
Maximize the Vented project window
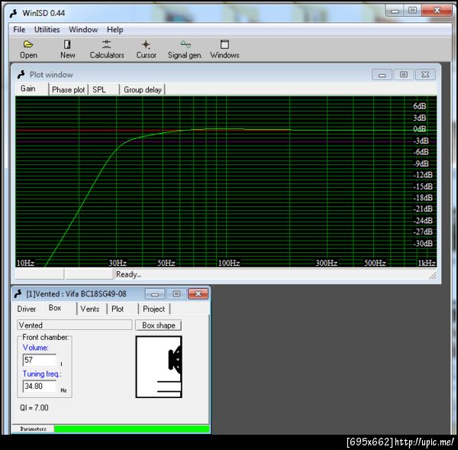(x=176, y=294)
